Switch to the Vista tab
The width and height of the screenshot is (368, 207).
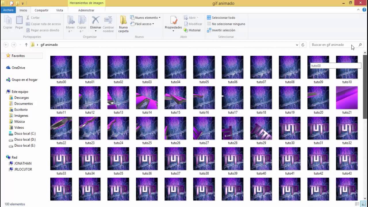click(60, 10)
